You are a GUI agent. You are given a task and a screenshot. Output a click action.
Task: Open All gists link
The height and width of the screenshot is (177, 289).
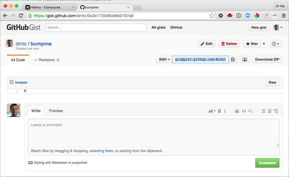click(158, 27)
